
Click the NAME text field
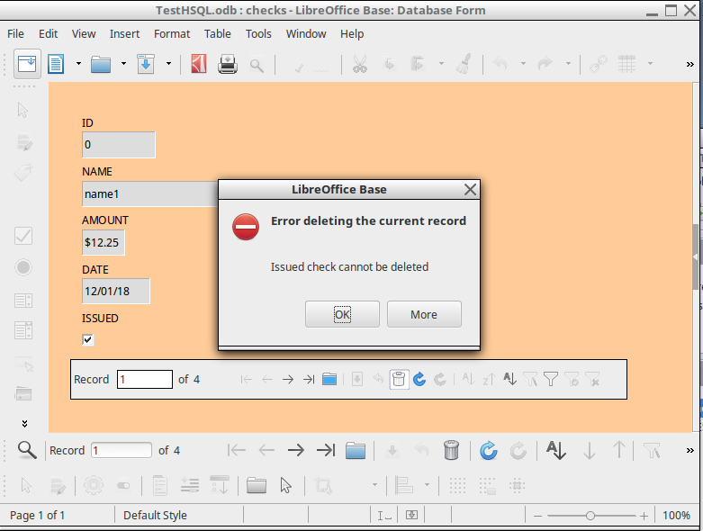[x=149, y=193]
